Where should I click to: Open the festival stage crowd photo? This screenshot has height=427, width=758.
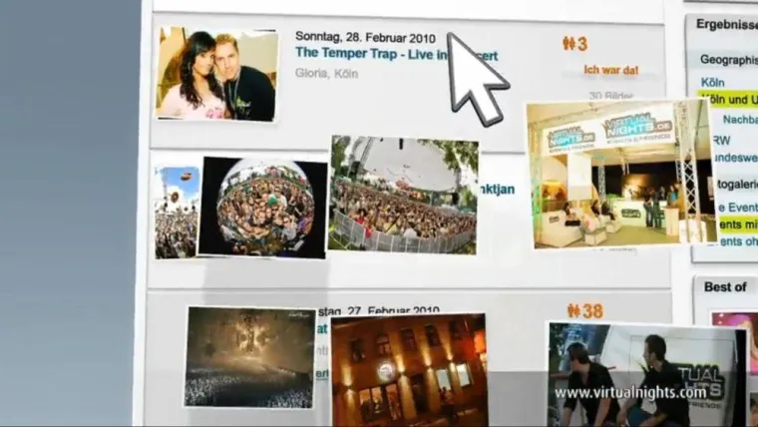click(x=403, y=195)
